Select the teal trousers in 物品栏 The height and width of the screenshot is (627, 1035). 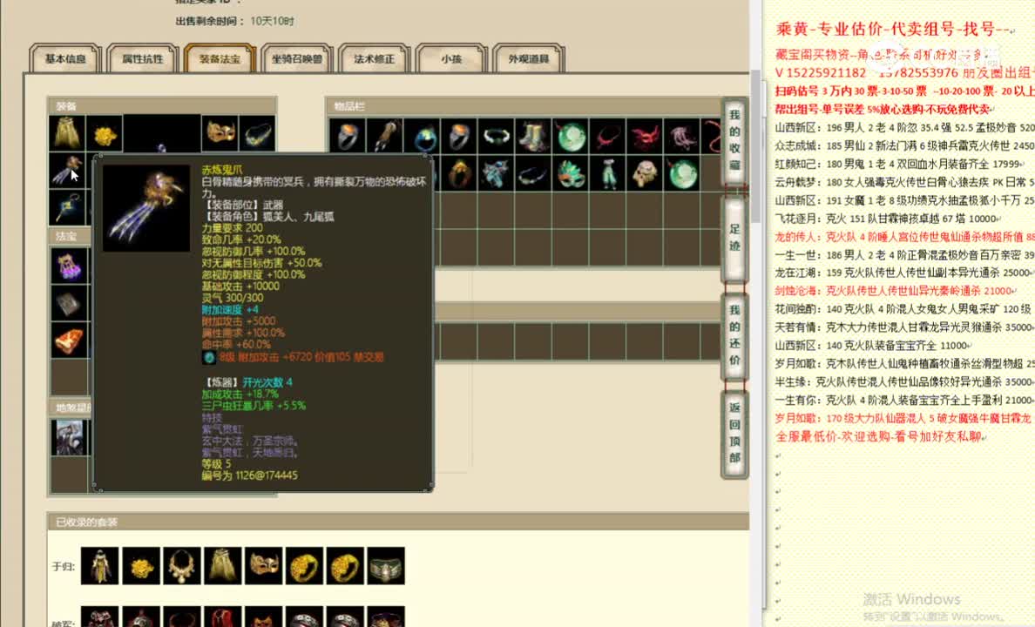coord(607,174)
